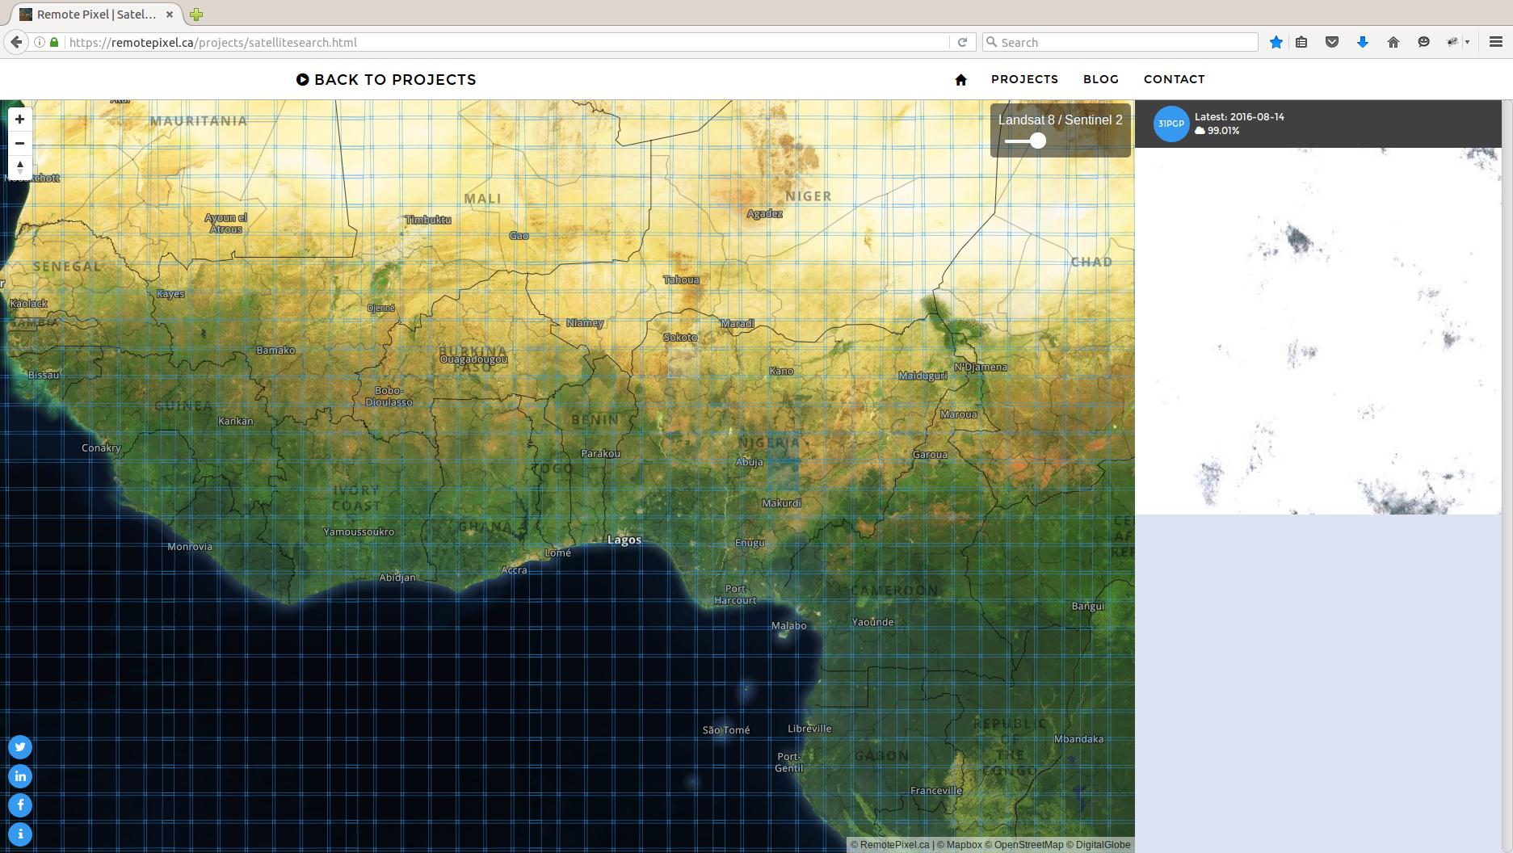The height and width of the screenshot is (853, 1513).
Task: Click Bamako on the map
Action: [275, 350]
